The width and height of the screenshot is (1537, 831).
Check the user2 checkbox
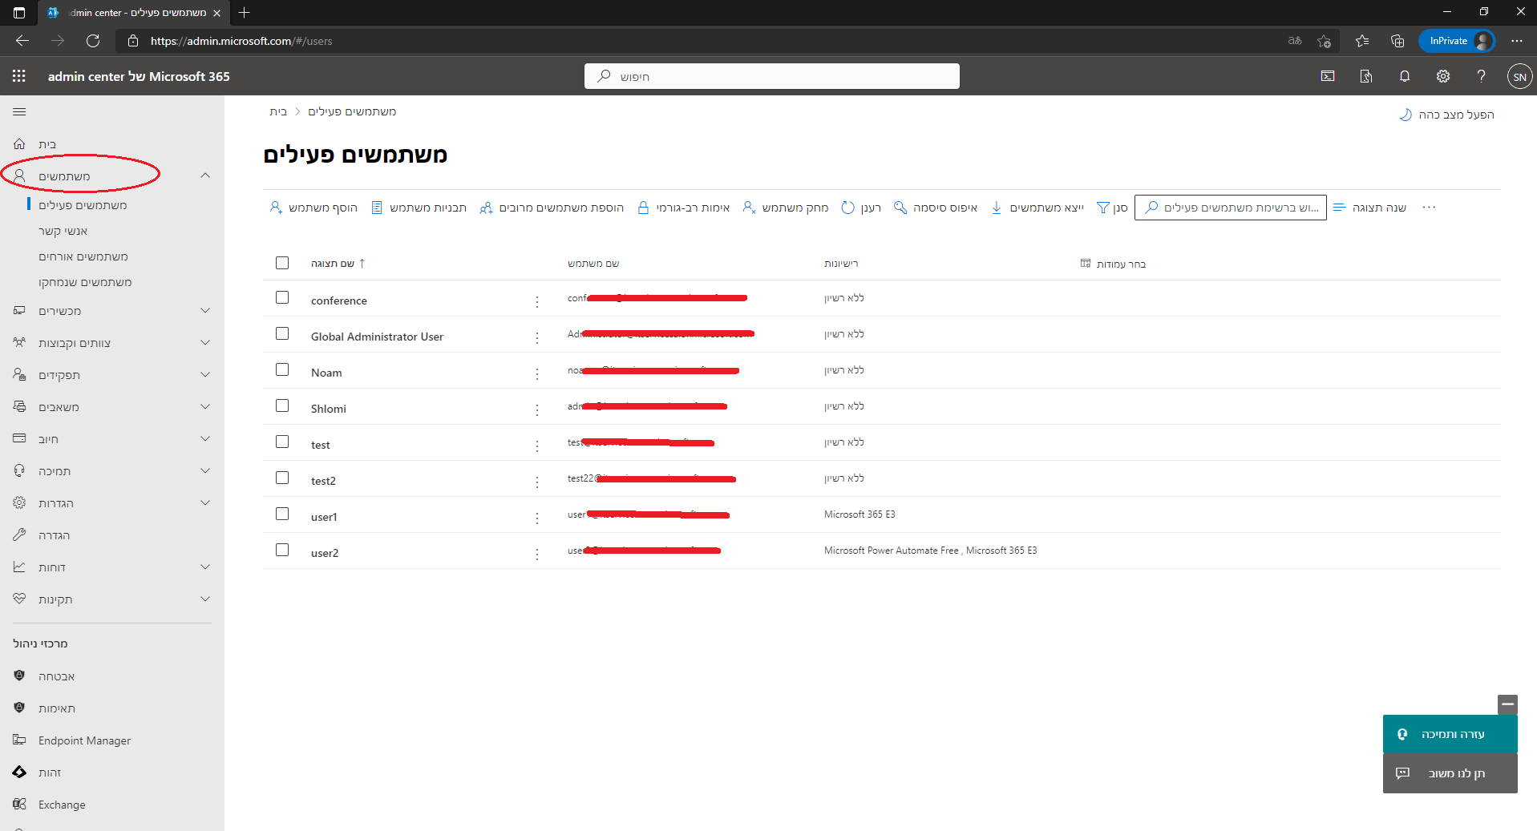[x=282, y=550]
